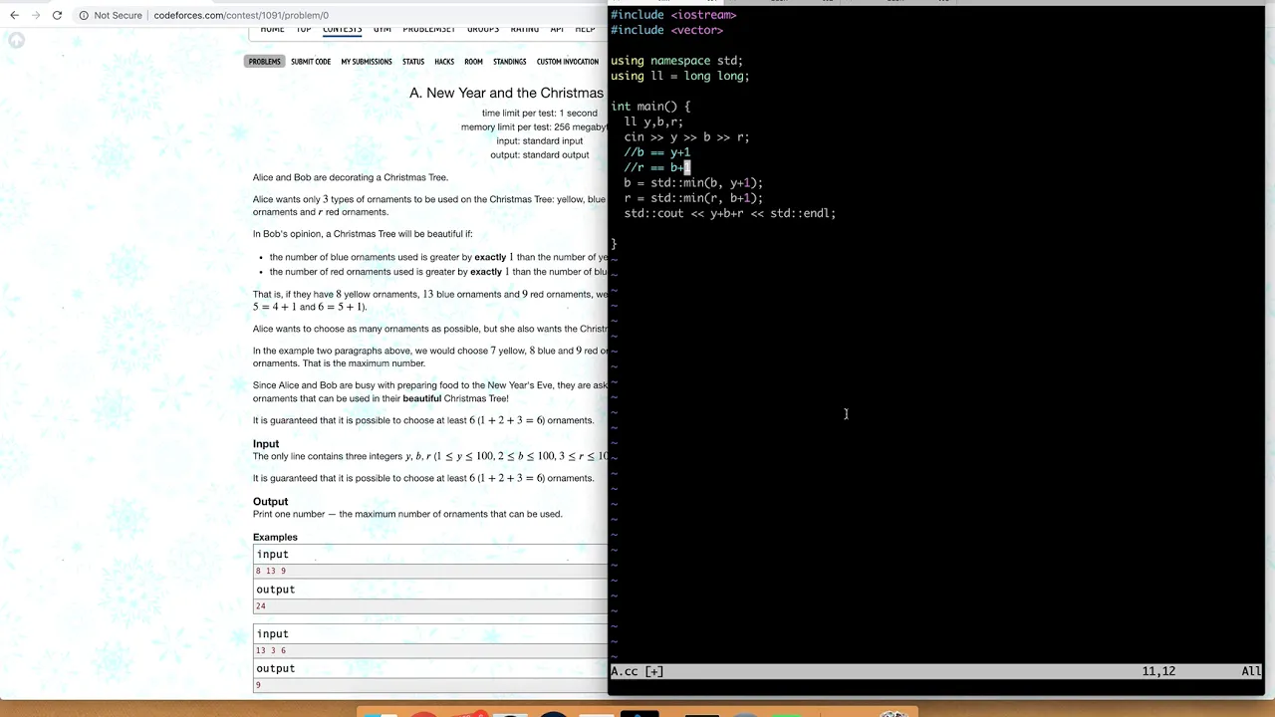Open the RATING menu item
The image size is (1275, 717).
(x=525, y=30)
